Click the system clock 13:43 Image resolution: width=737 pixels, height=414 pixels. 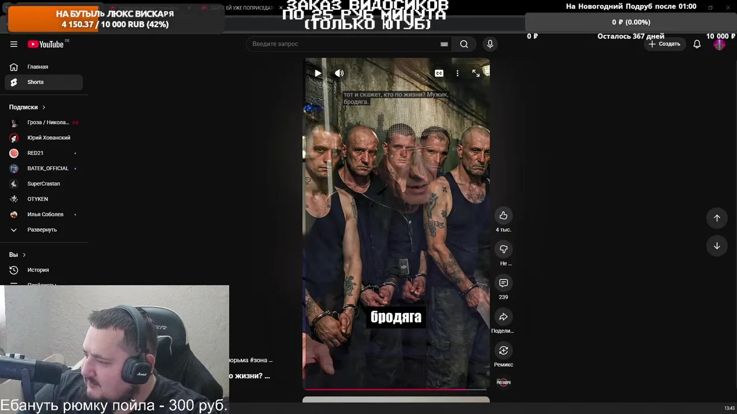coord(729,408)
